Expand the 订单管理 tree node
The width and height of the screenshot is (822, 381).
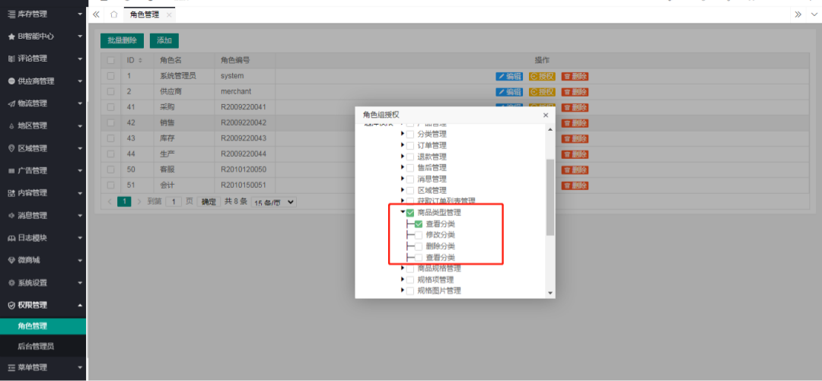pyautogui.click(x=403, y=145)
